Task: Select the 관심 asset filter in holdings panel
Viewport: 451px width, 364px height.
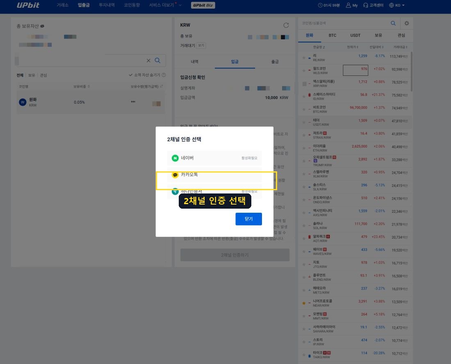Action: point(43,75)
